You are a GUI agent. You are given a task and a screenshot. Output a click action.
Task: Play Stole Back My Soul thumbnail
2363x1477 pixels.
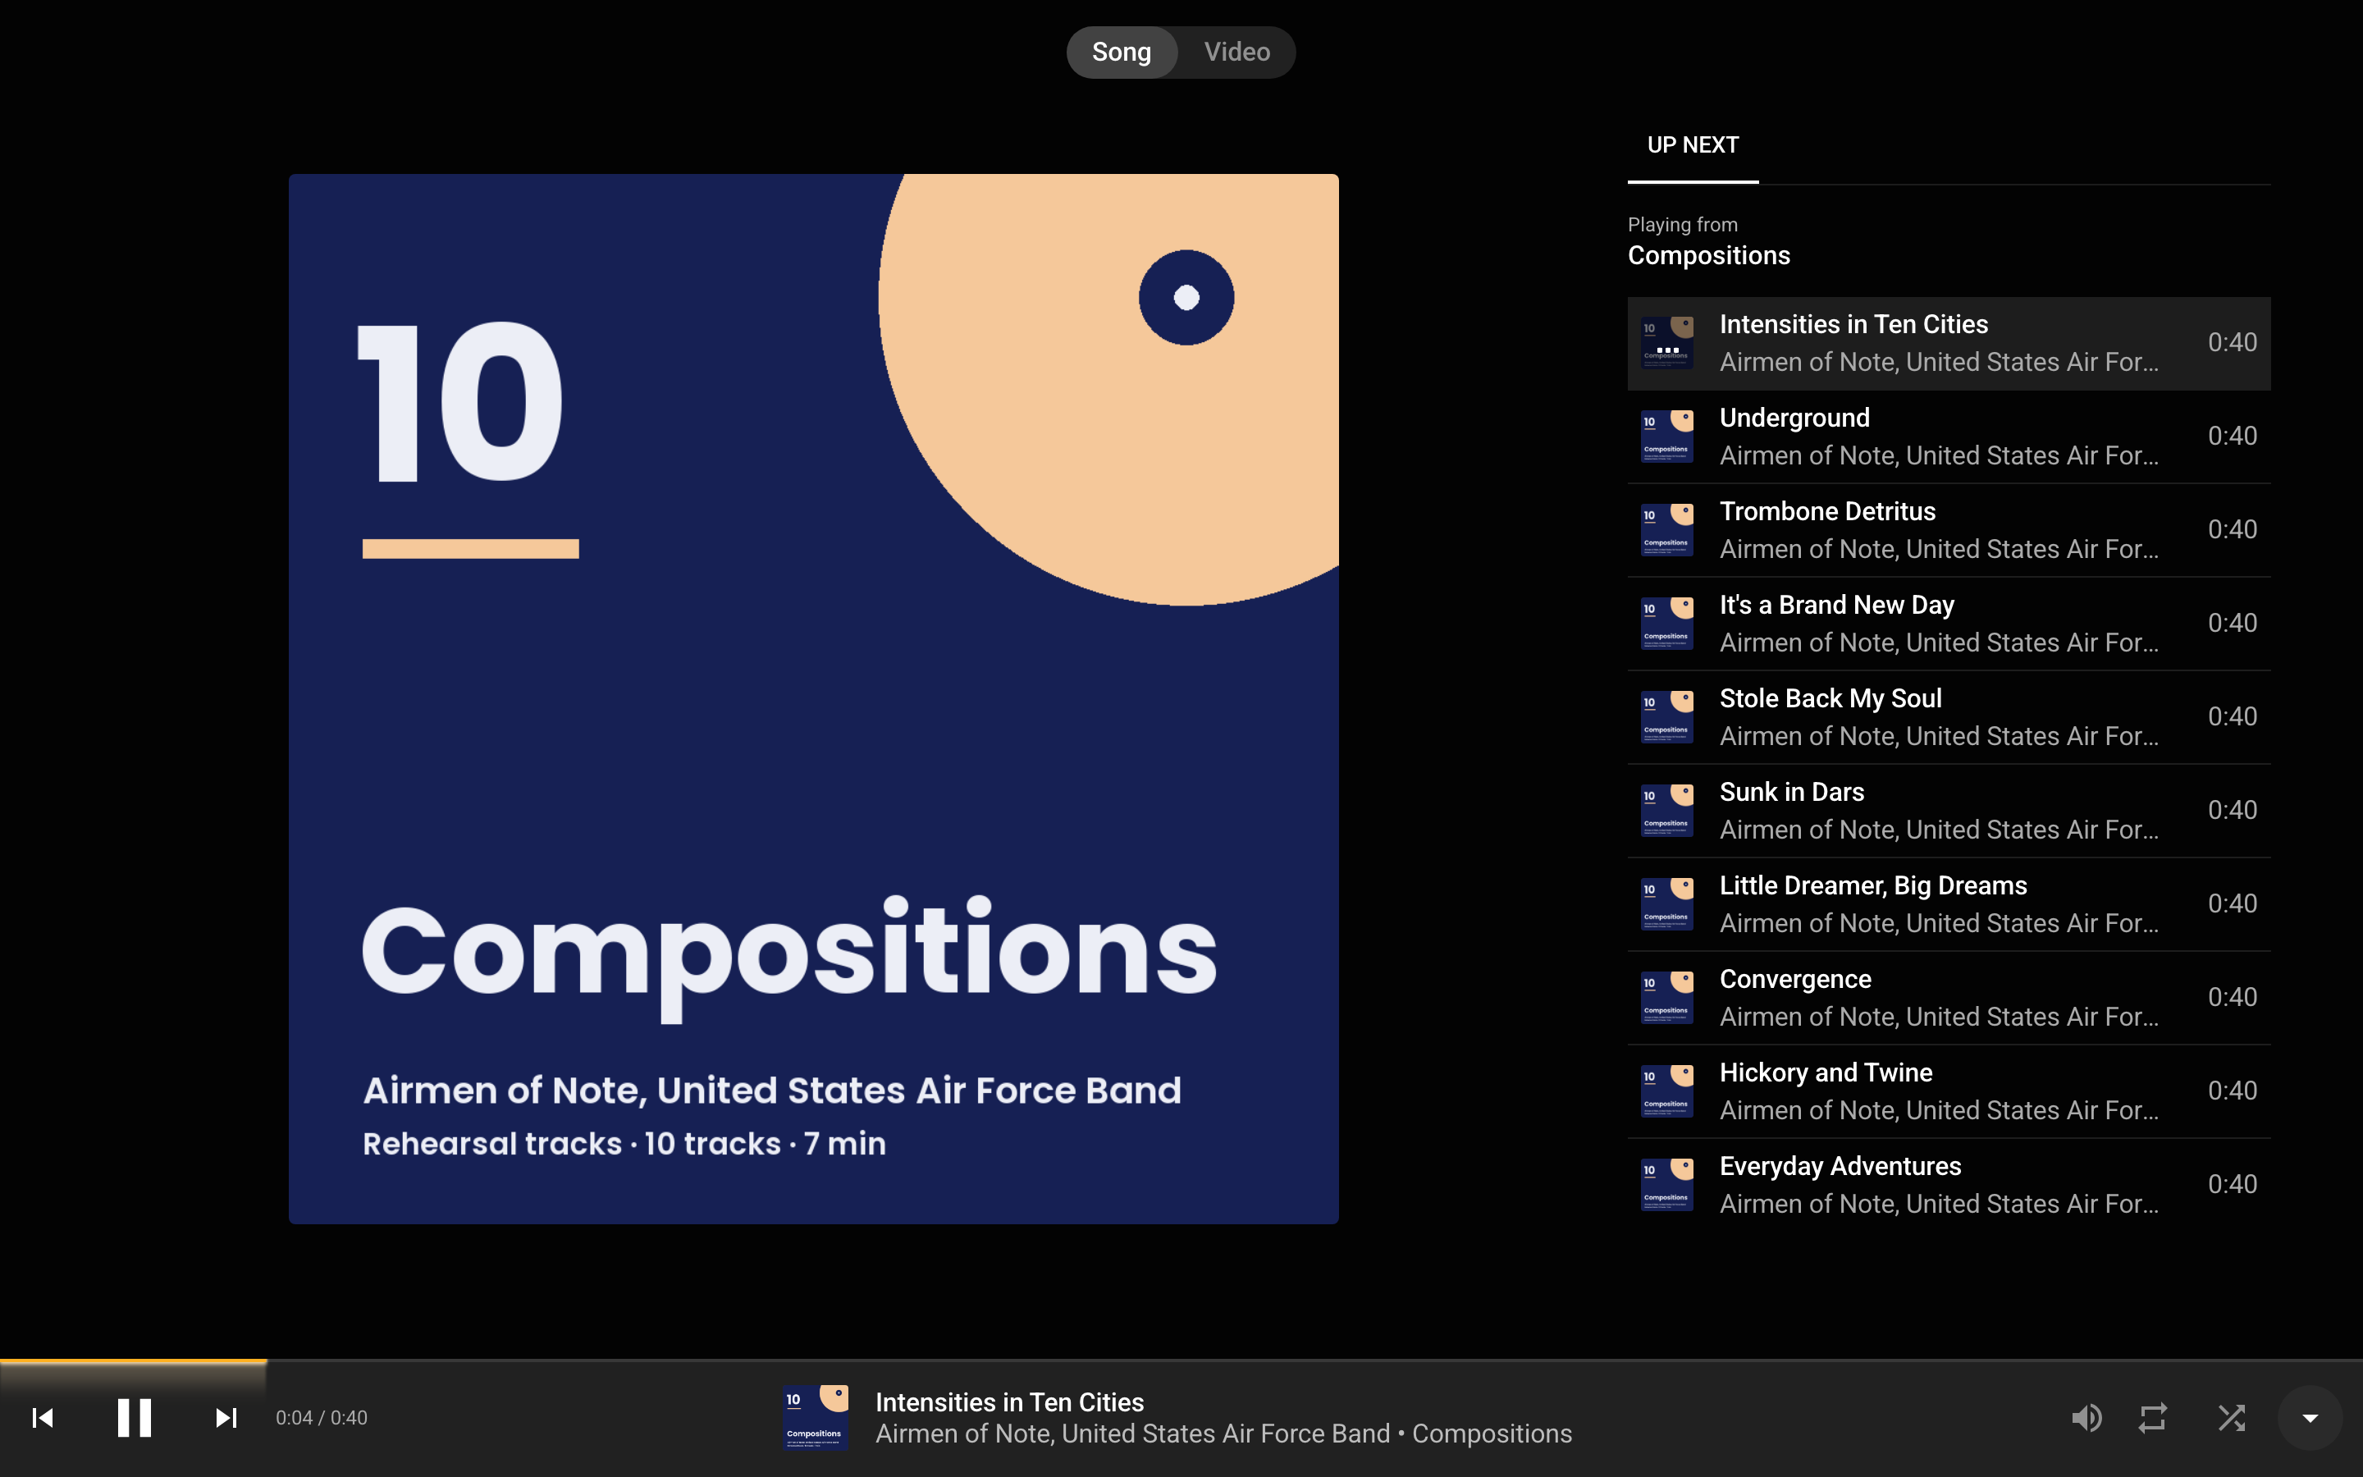tap(1668, 717)
